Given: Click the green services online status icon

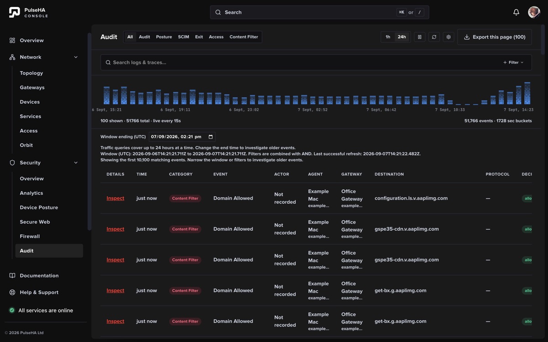Looking at the screenshot, I should (12, 310).
